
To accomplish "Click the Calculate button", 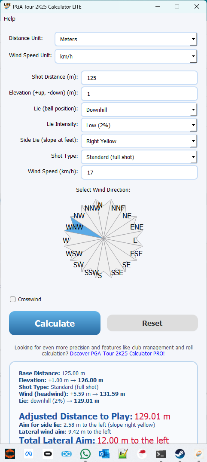I will tap(55, 323).
